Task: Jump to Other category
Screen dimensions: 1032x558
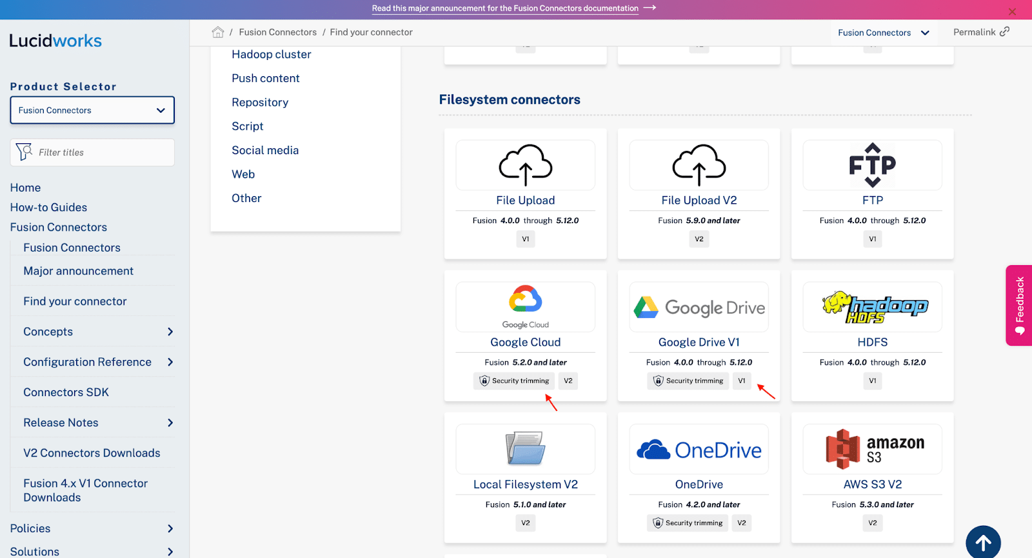Action: [x=246, y=198]
